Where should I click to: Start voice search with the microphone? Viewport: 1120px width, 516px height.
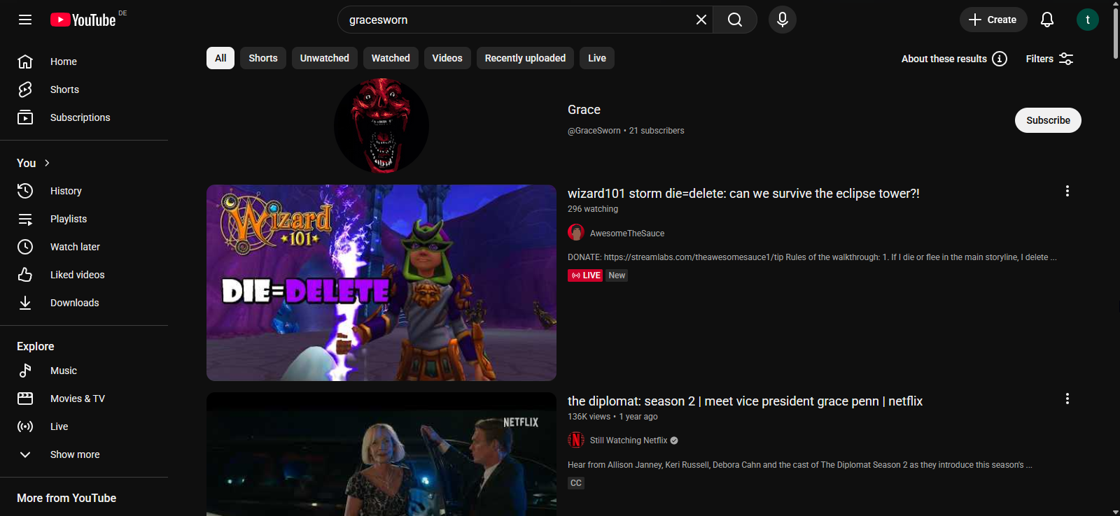[x=783, y=20]
